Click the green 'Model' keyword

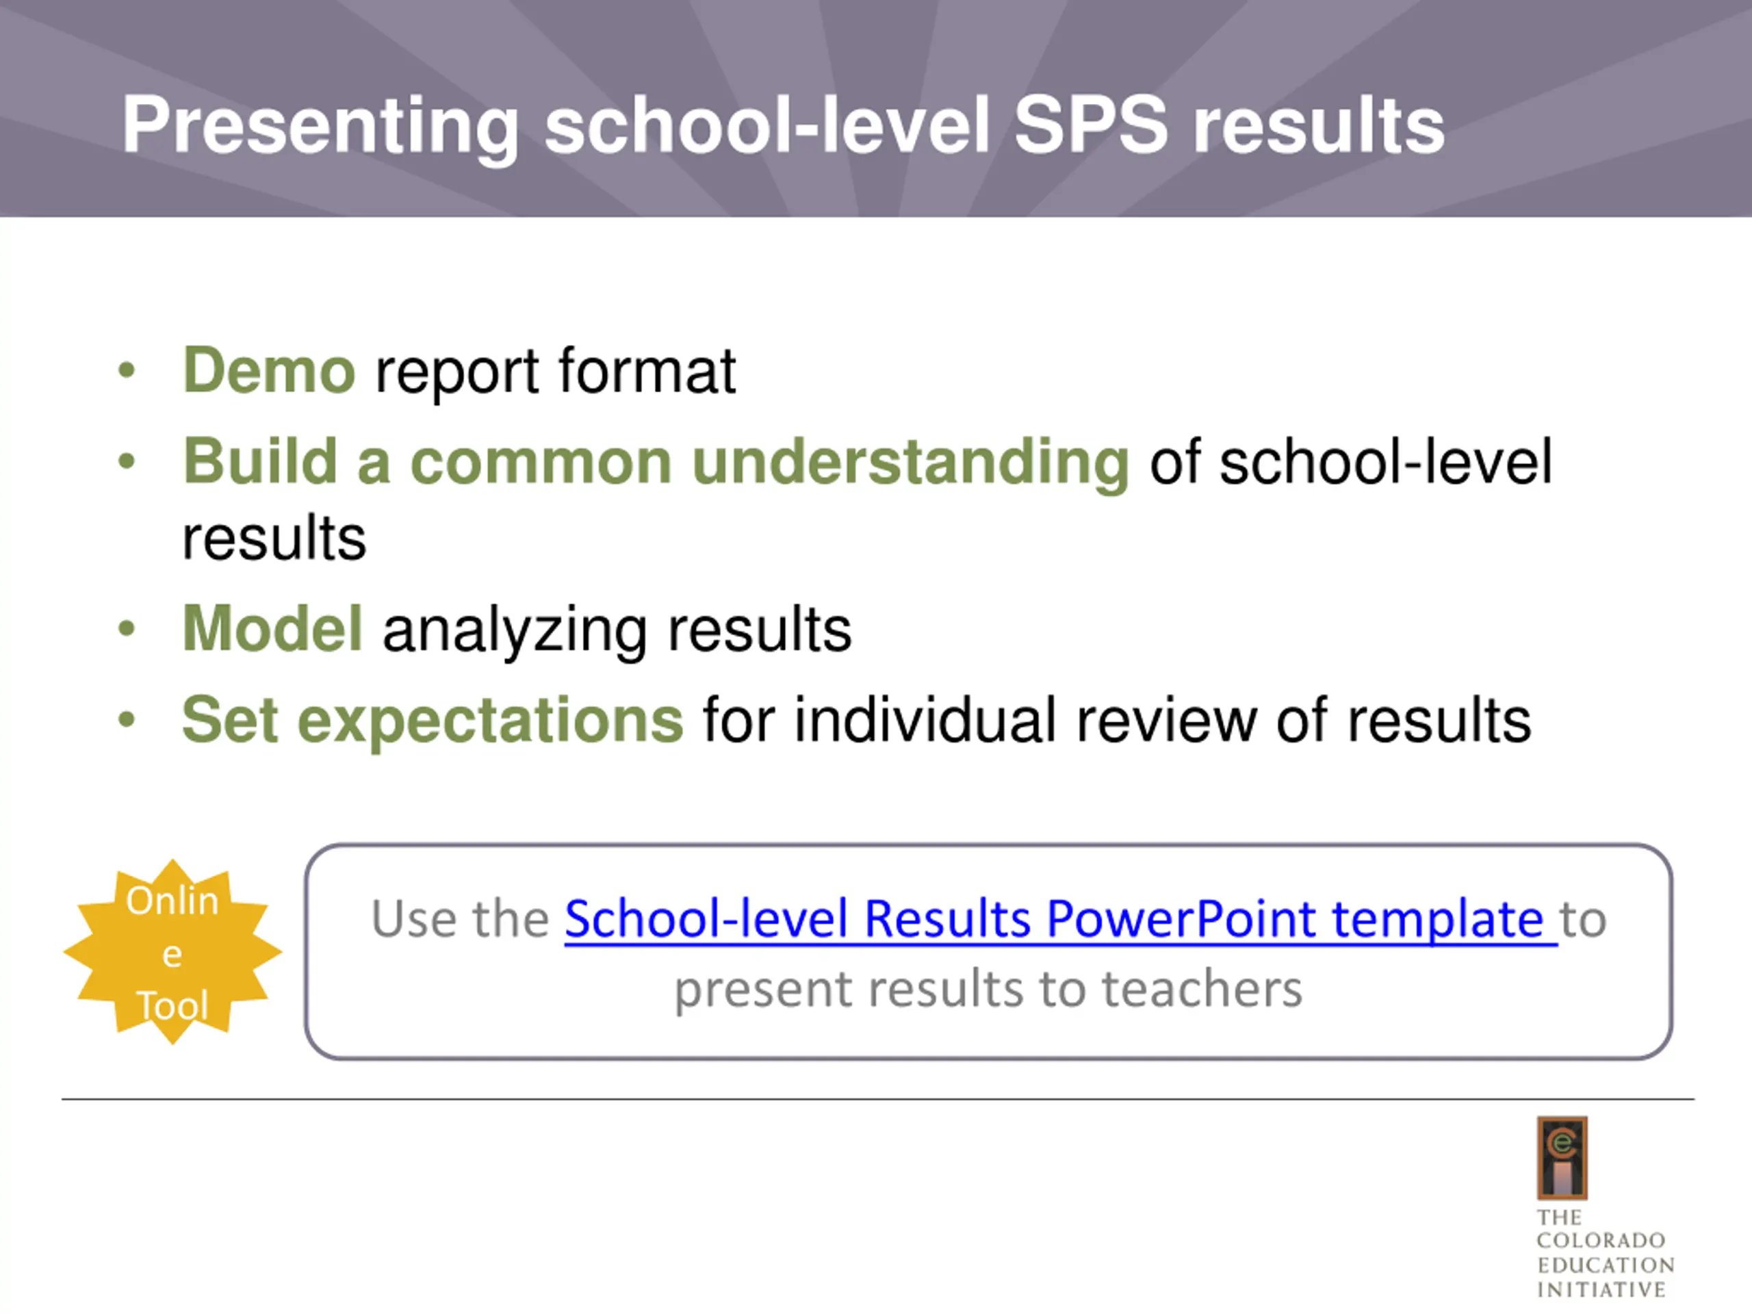coord(272,629)
